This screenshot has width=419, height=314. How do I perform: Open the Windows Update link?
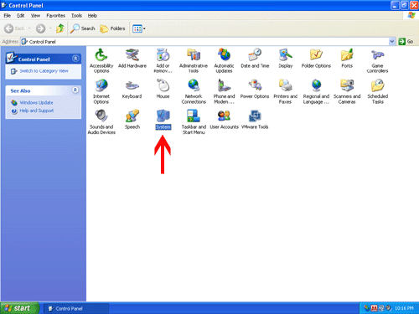[36, 103]
